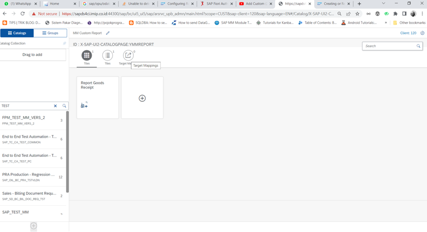Screen dimensions: 427x232
Task: Click the Not secure warning indicator
Action: tap(45, 14)
